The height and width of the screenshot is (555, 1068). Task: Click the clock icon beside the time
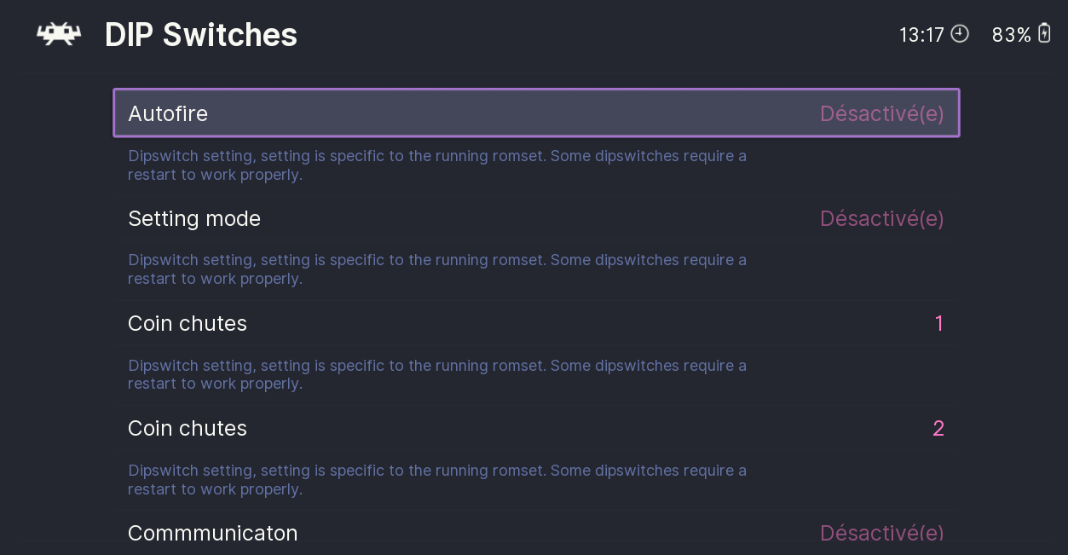click(960, 34)
